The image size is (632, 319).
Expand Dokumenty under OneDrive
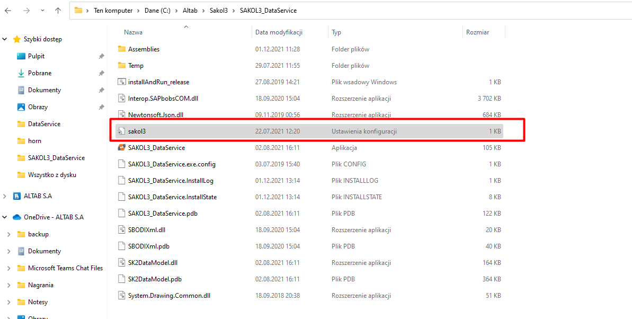(x=9, y=251)
